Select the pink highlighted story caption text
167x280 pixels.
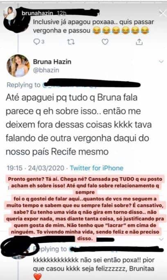(85, 209)
